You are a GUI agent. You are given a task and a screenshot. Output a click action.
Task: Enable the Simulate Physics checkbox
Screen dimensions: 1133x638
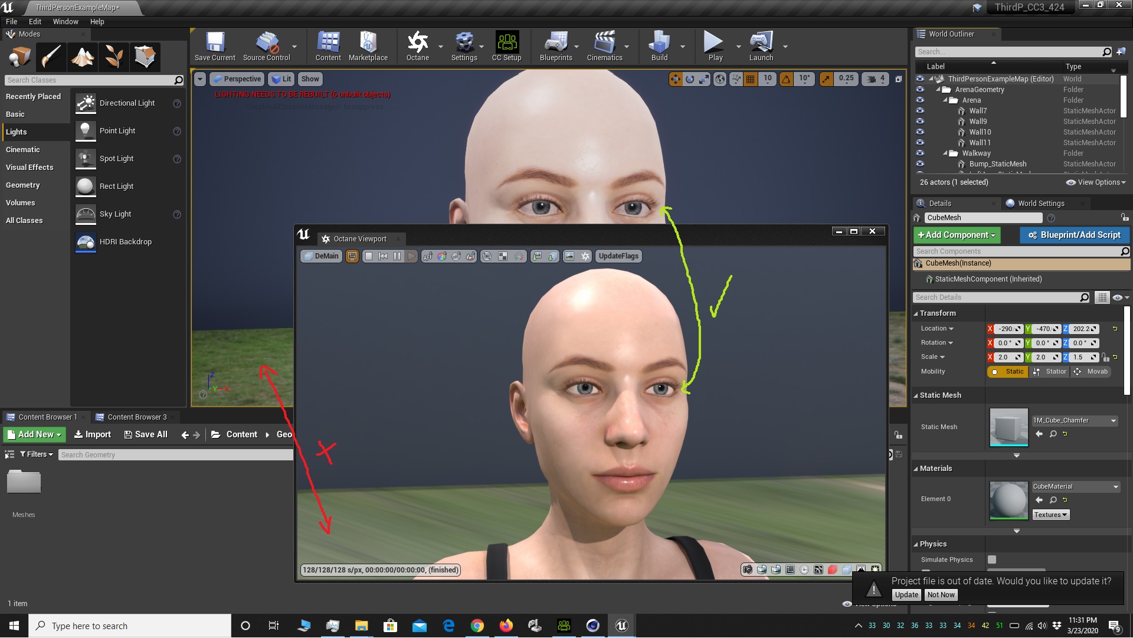pos(992,560)
